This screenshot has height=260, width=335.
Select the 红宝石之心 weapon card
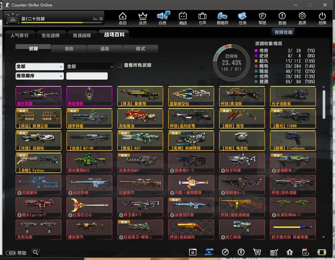pyautogui.click(x=89, y=207)
